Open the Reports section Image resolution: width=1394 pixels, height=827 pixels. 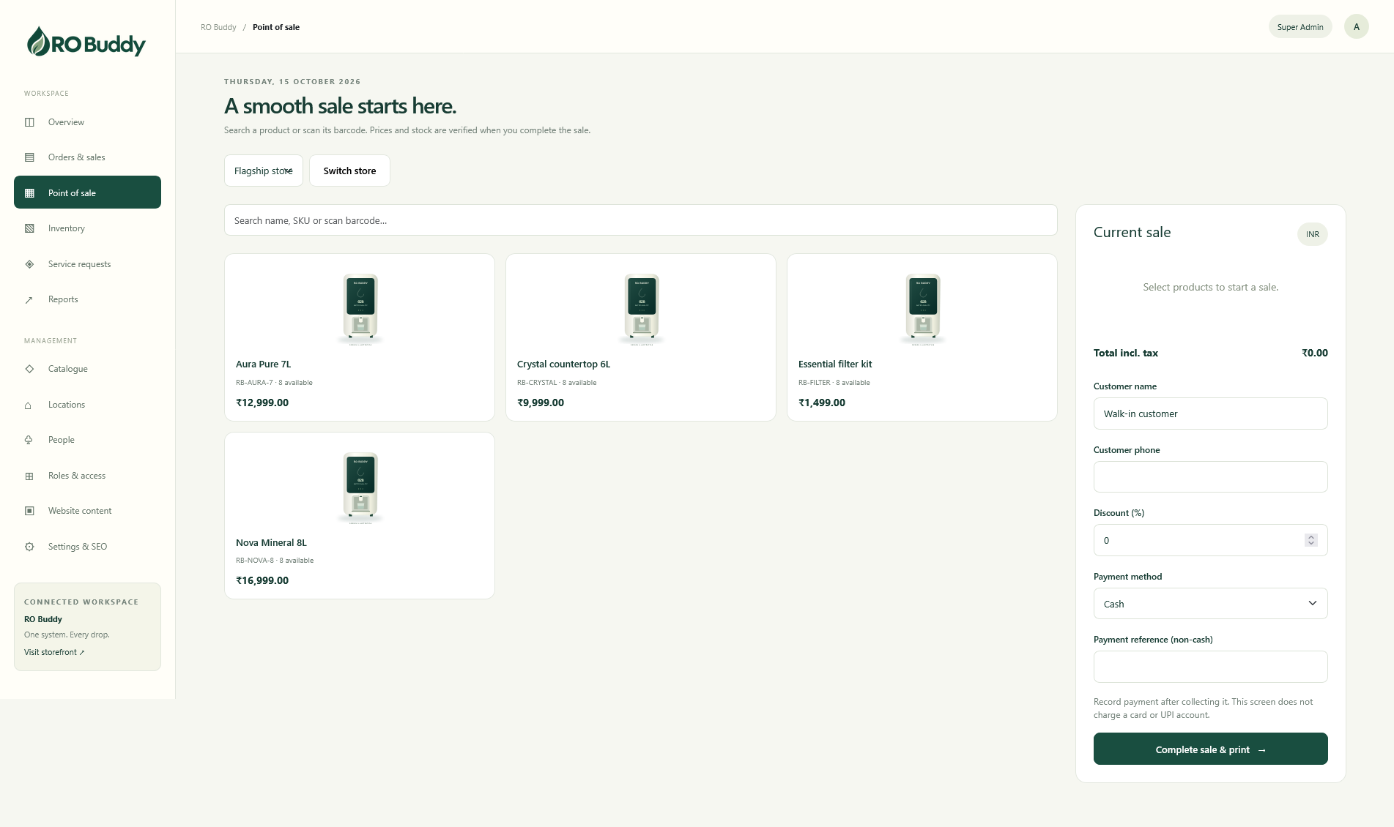(87, 299)
